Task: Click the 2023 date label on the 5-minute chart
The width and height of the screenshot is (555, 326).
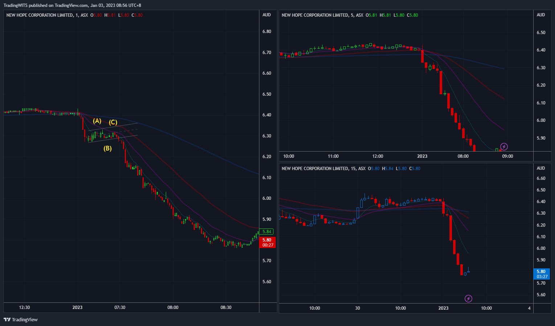Action: click(x=422, y=156)
